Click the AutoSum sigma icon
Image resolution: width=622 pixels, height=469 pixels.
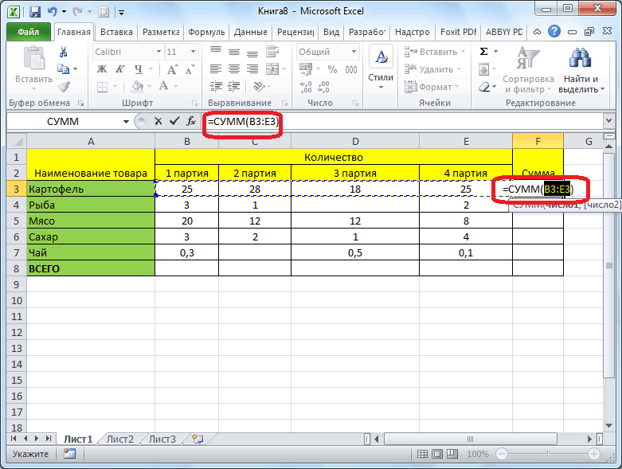pyautogui.click(x=483, y=52)
